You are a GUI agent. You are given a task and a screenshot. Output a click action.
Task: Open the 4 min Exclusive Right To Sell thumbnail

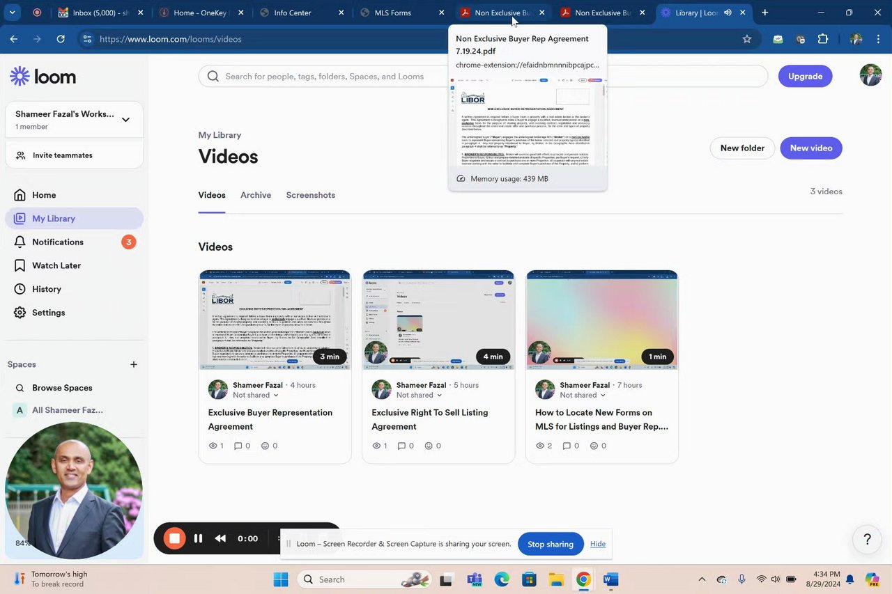tap(439, 320)
